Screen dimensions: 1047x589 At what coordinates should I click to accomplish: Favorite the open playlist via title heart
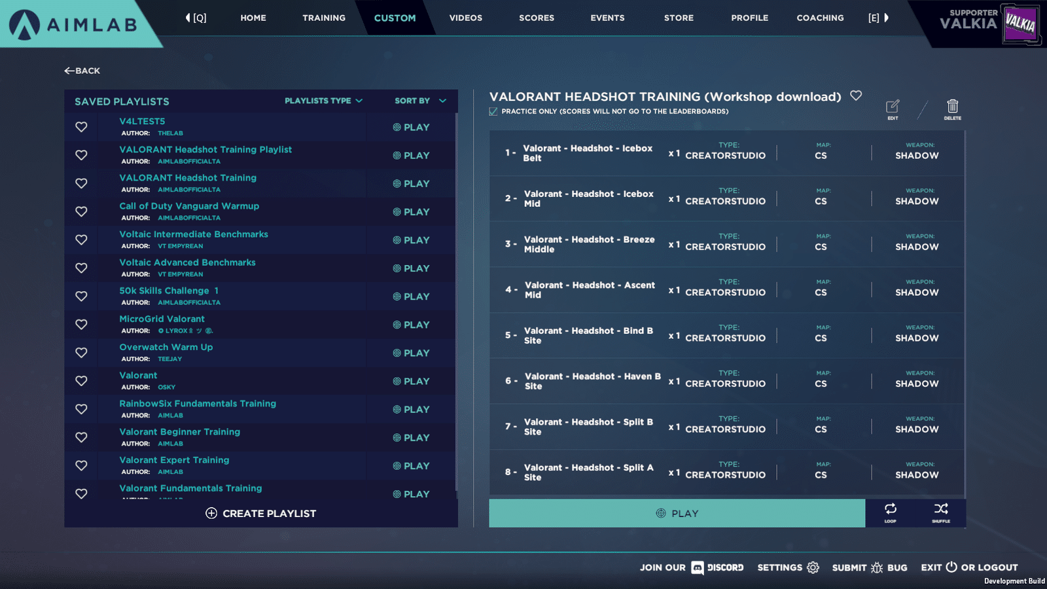(856, 96)
